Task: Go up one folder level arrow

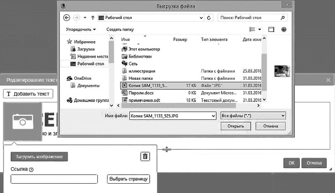Action: [93, 17]
